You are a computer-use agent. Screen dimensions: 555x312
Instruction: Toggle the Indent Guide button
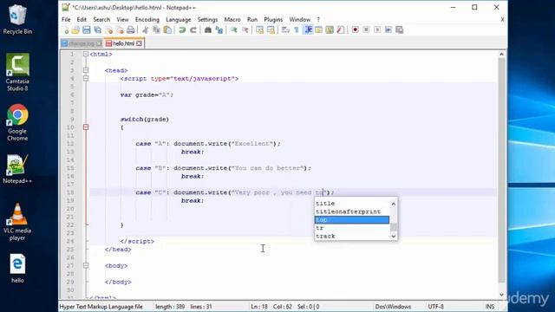(x=308, y=30)
